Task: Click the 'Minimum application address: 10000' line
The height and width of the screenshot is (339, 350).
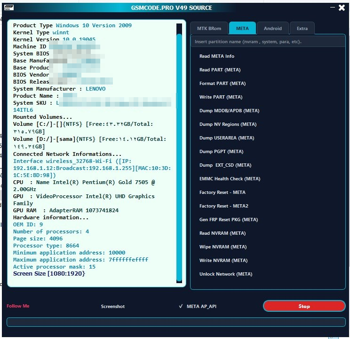Action: [69, 253]
